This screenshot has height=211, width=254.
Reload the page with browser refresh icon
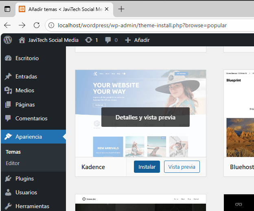37,25
